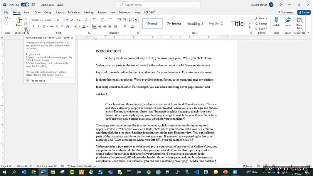Click the Clear All Formatting icon
313x176 pixels.
87,20
